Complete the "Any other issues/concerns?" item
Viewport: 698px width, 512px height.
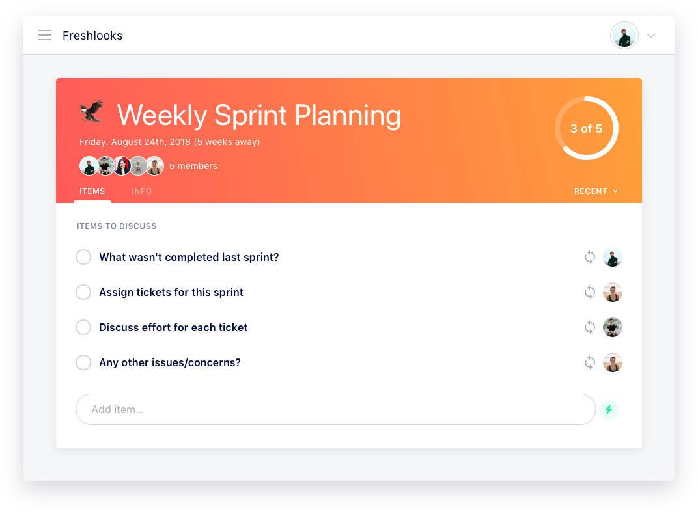tap(83, 362)
